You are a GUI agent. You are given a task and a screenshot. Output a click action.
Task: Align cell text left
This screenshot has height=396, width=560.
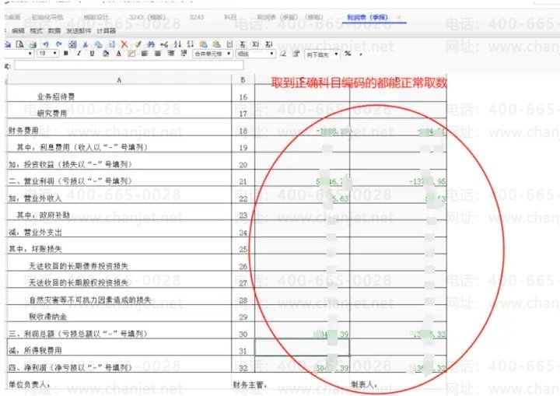click(145, 54)
